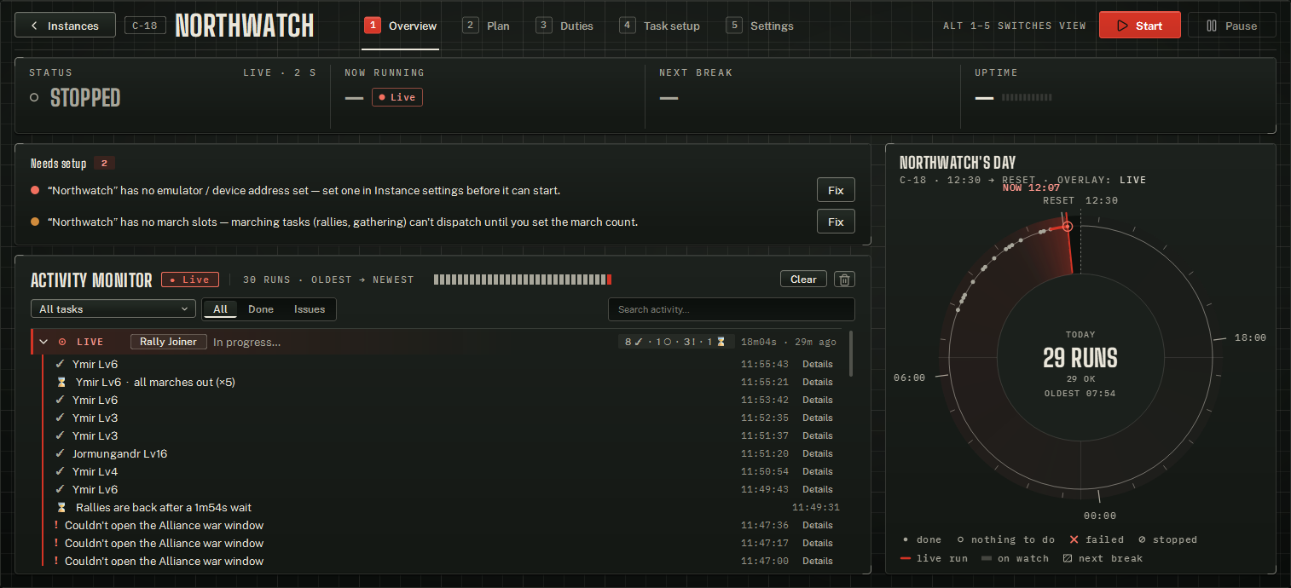The width and height of the screenshot is (1291, 588).
Task: Click the stopped status circle icon
Action: [34, 98]
